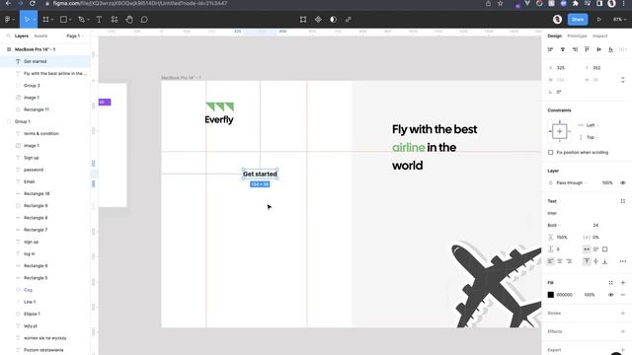
Task: Open the Design tab
Action: coord(555,35)
